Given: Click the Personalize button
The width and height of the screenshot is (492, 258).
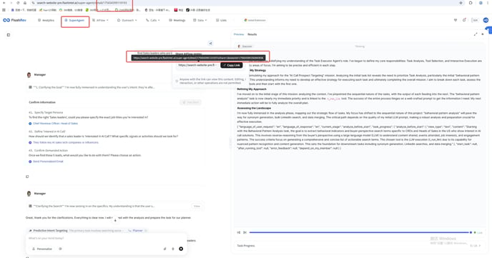Looking at the screenshot, I should tap(42, 249).
